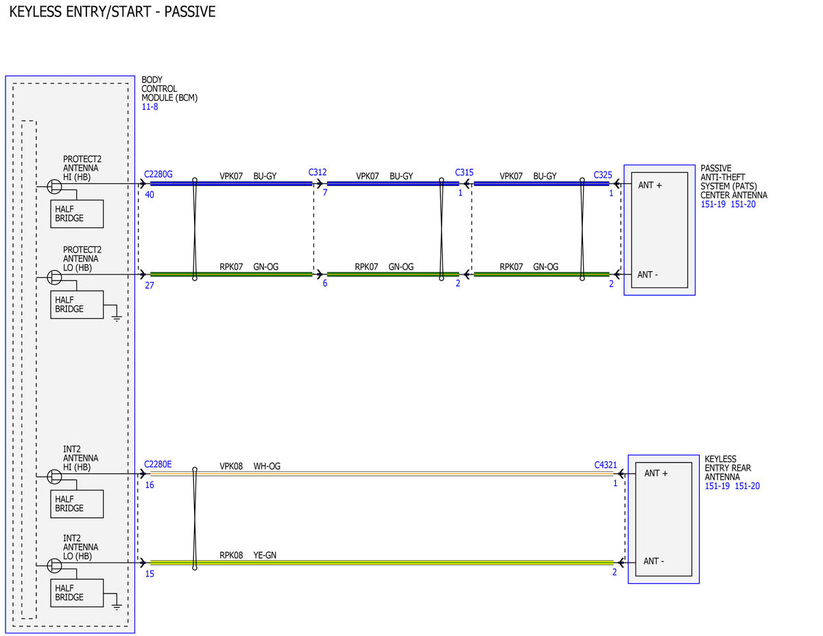This screenshot has height=636, width=823.
Task: Click the INT2 ANTENNA LO transistor symbol
Action: pos(54,565)
